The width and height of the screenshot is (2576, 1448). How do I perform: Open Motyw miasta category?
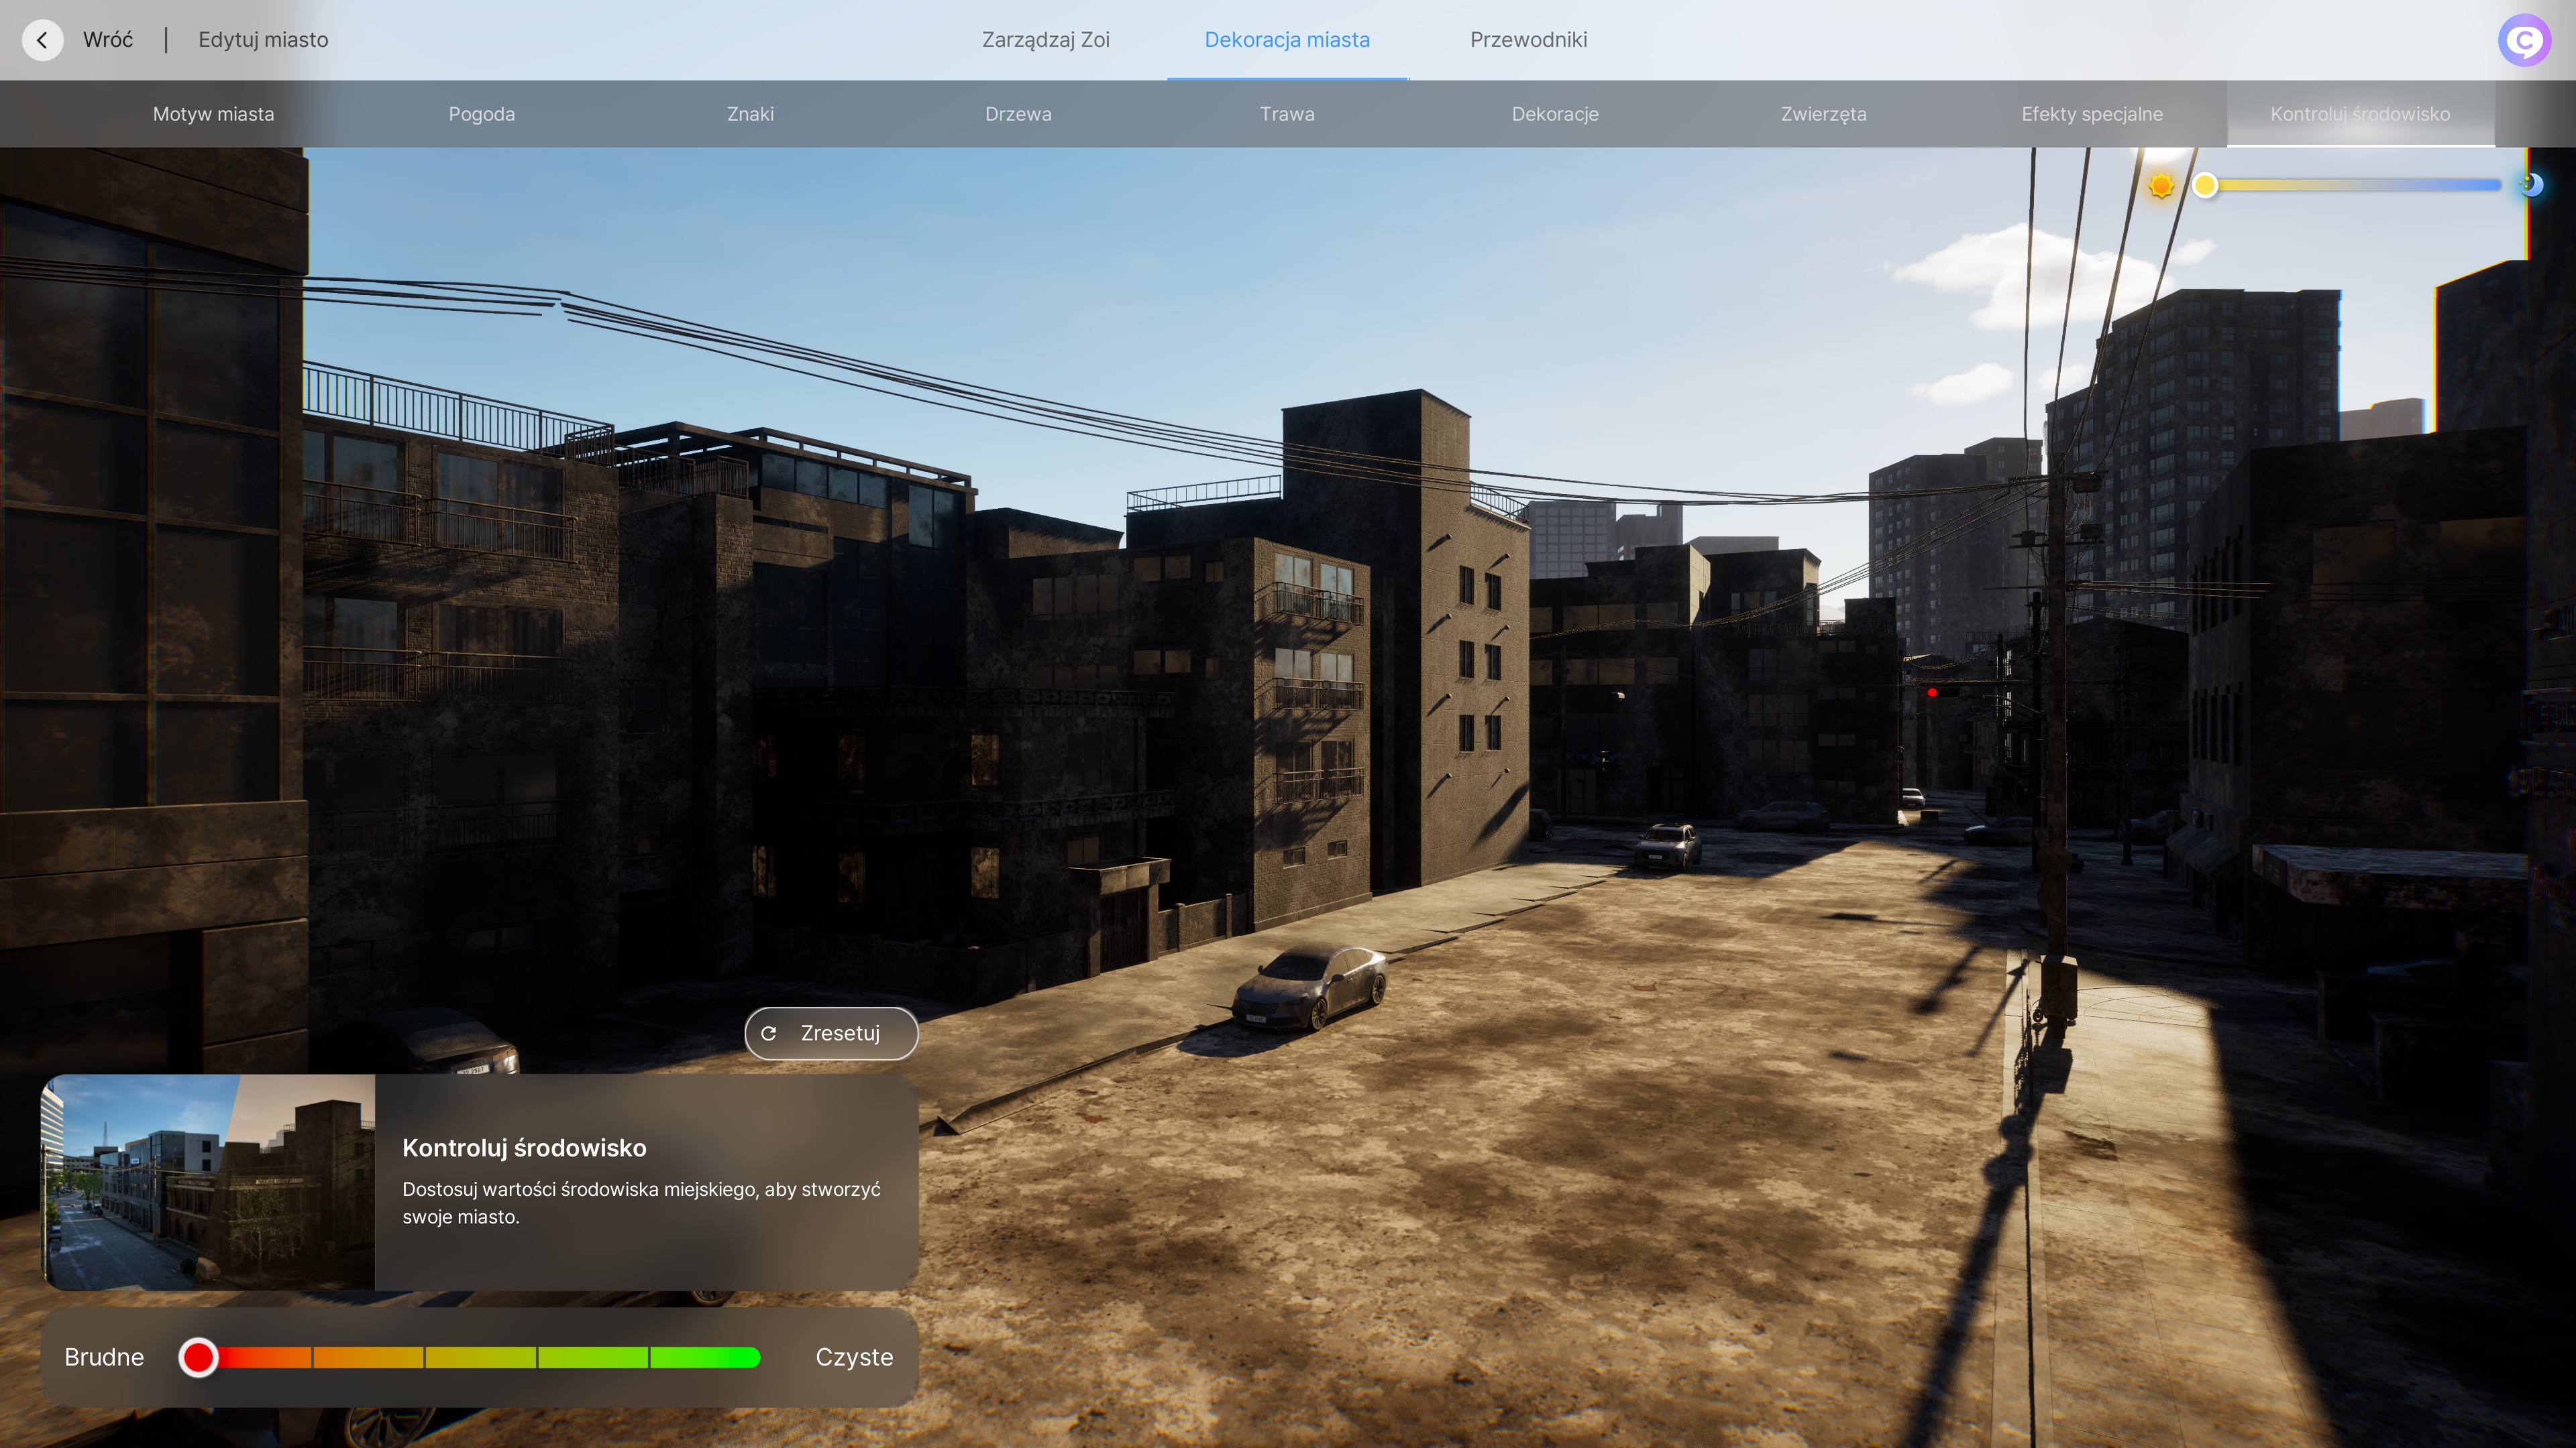(213, 114)
